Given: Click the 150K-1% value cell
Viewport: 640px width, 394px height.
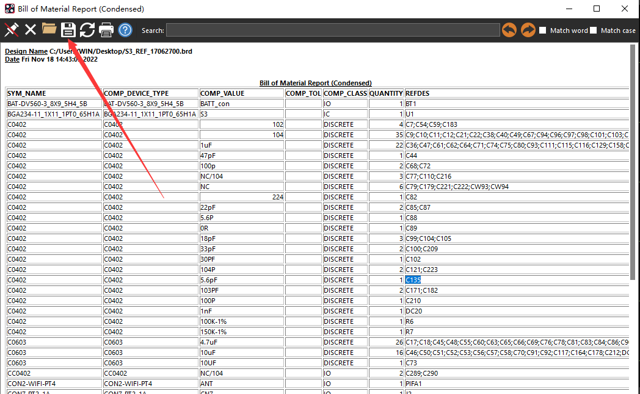Looking at the screenshot, I should 242,332.
